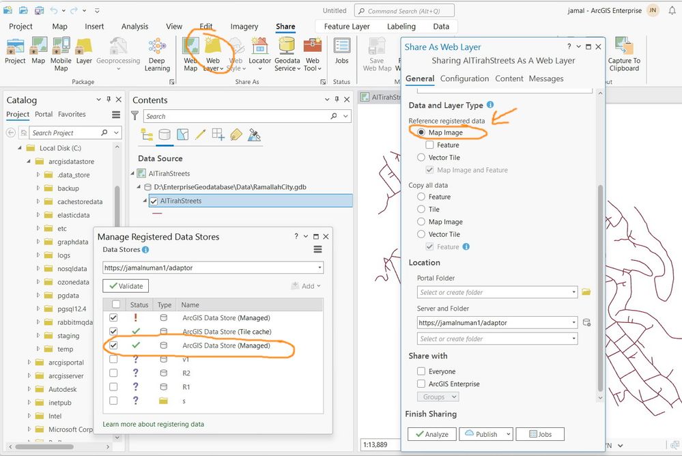This screenshot has height=456, width=682.
Task: Open the Add data store dropdown
Action: click(x=306, y=286)
